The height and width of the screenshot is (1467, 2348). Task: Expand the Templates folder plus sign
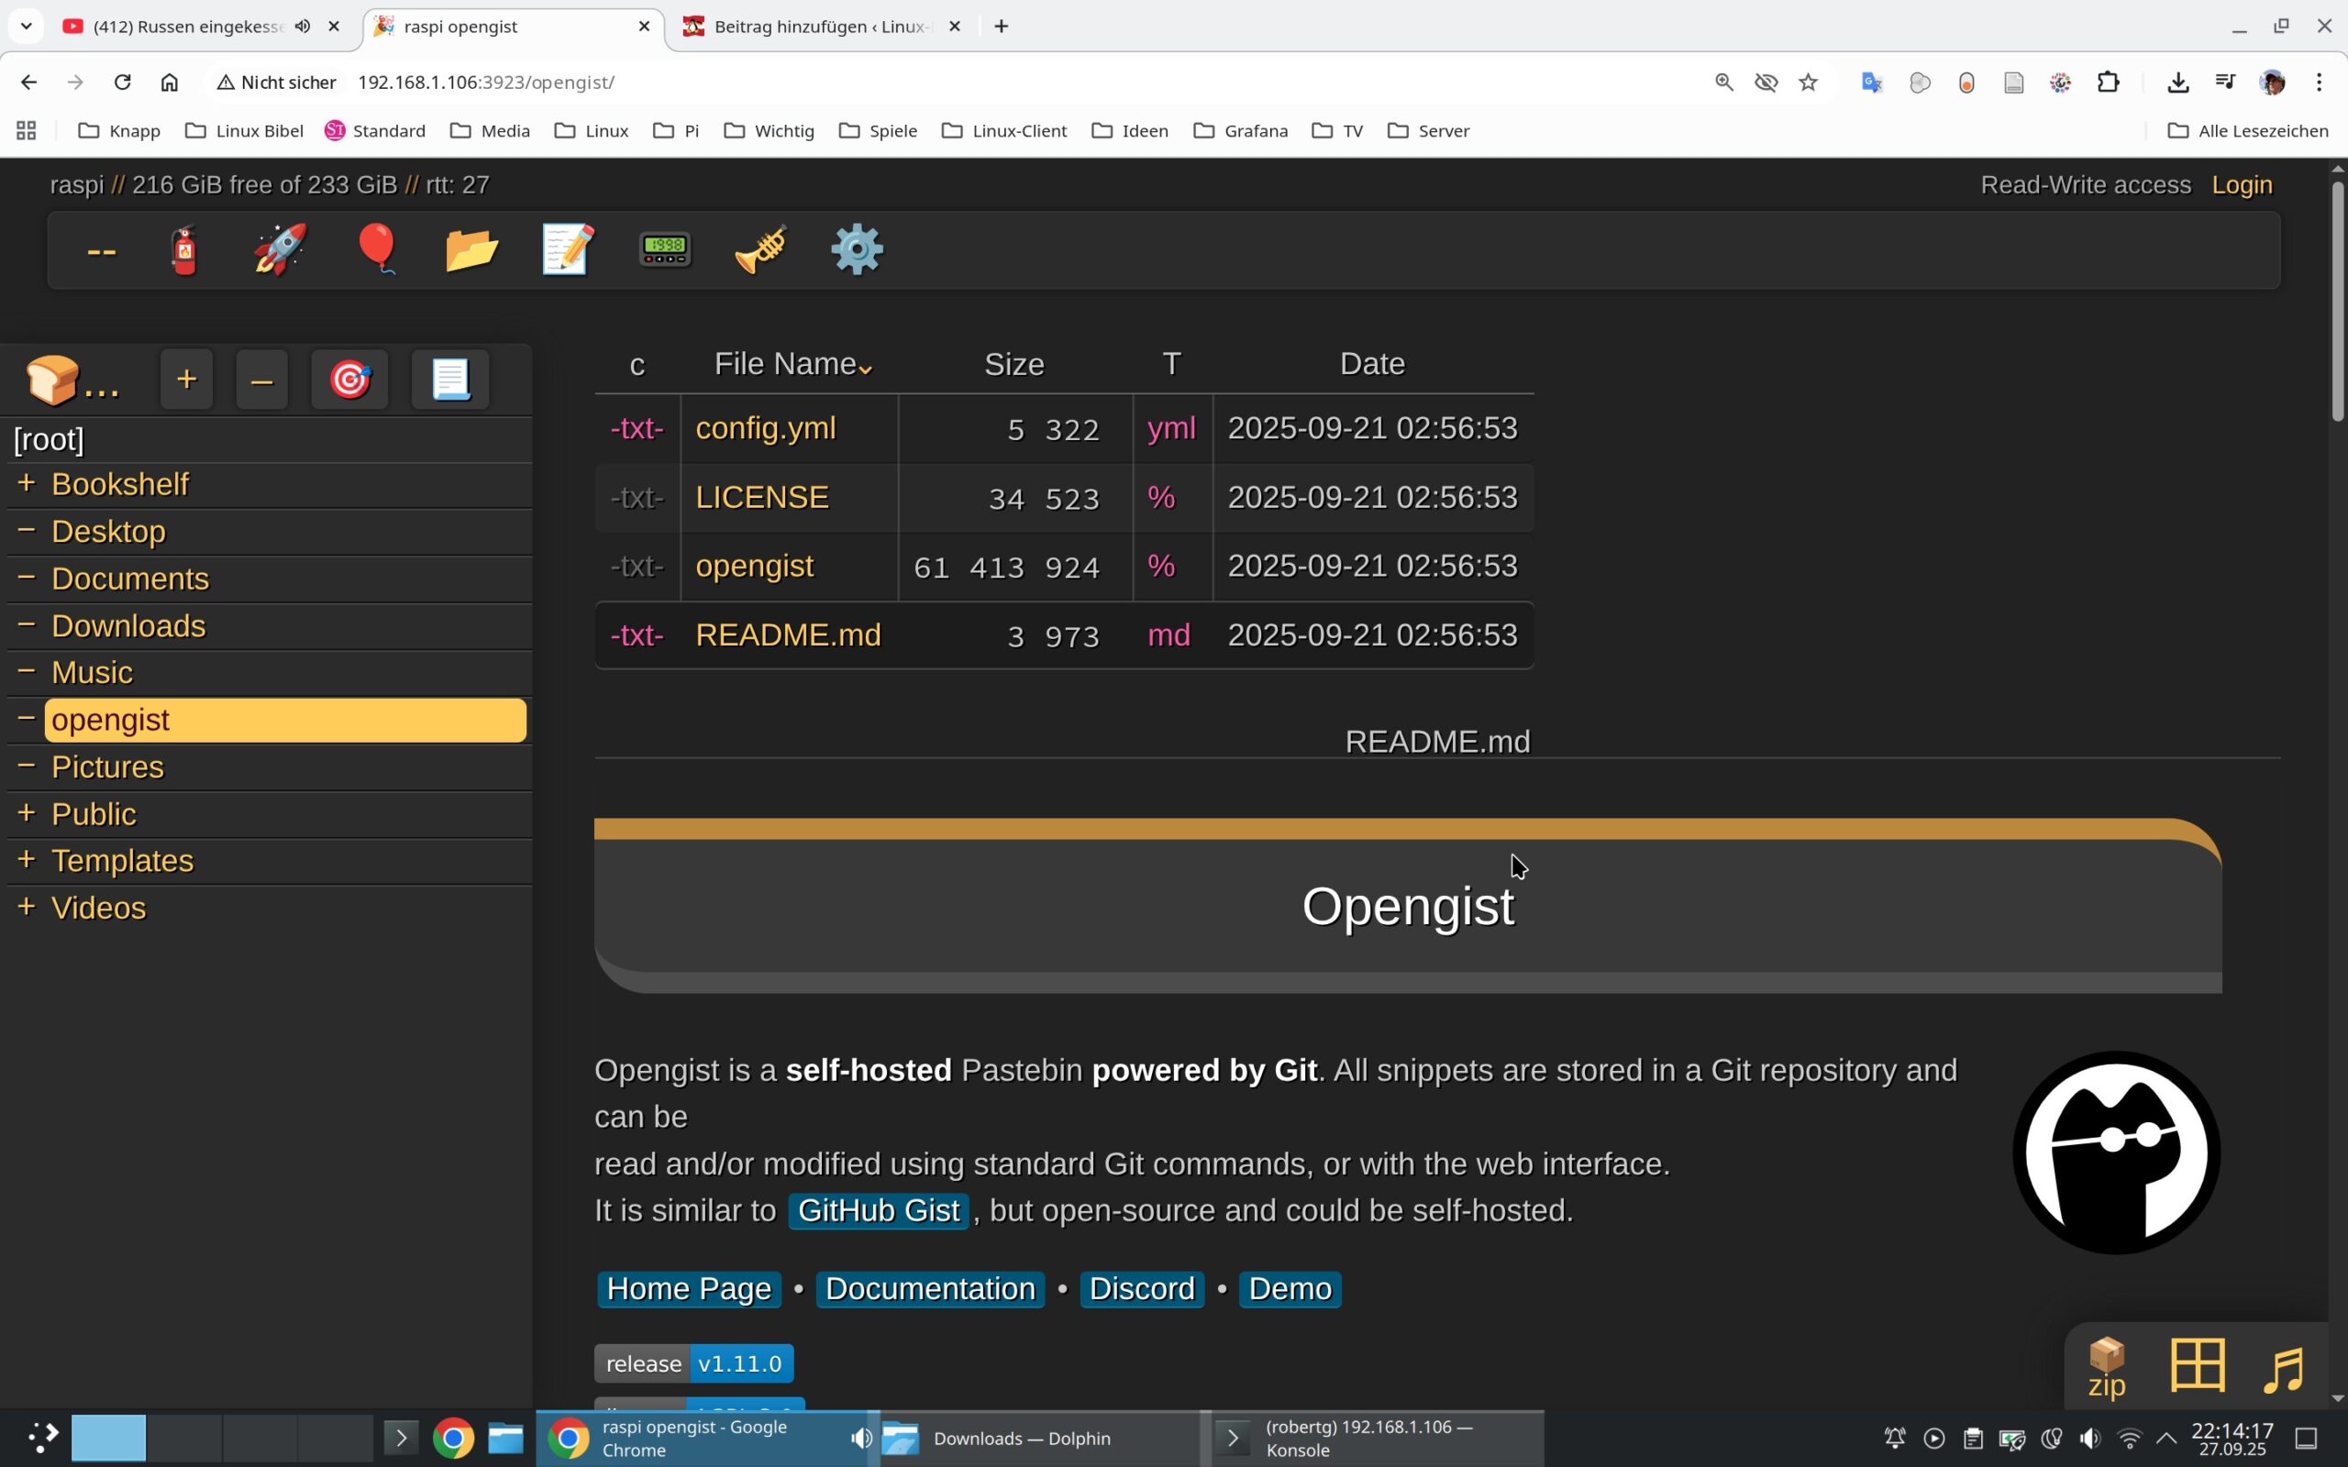(x=27, y=859)
